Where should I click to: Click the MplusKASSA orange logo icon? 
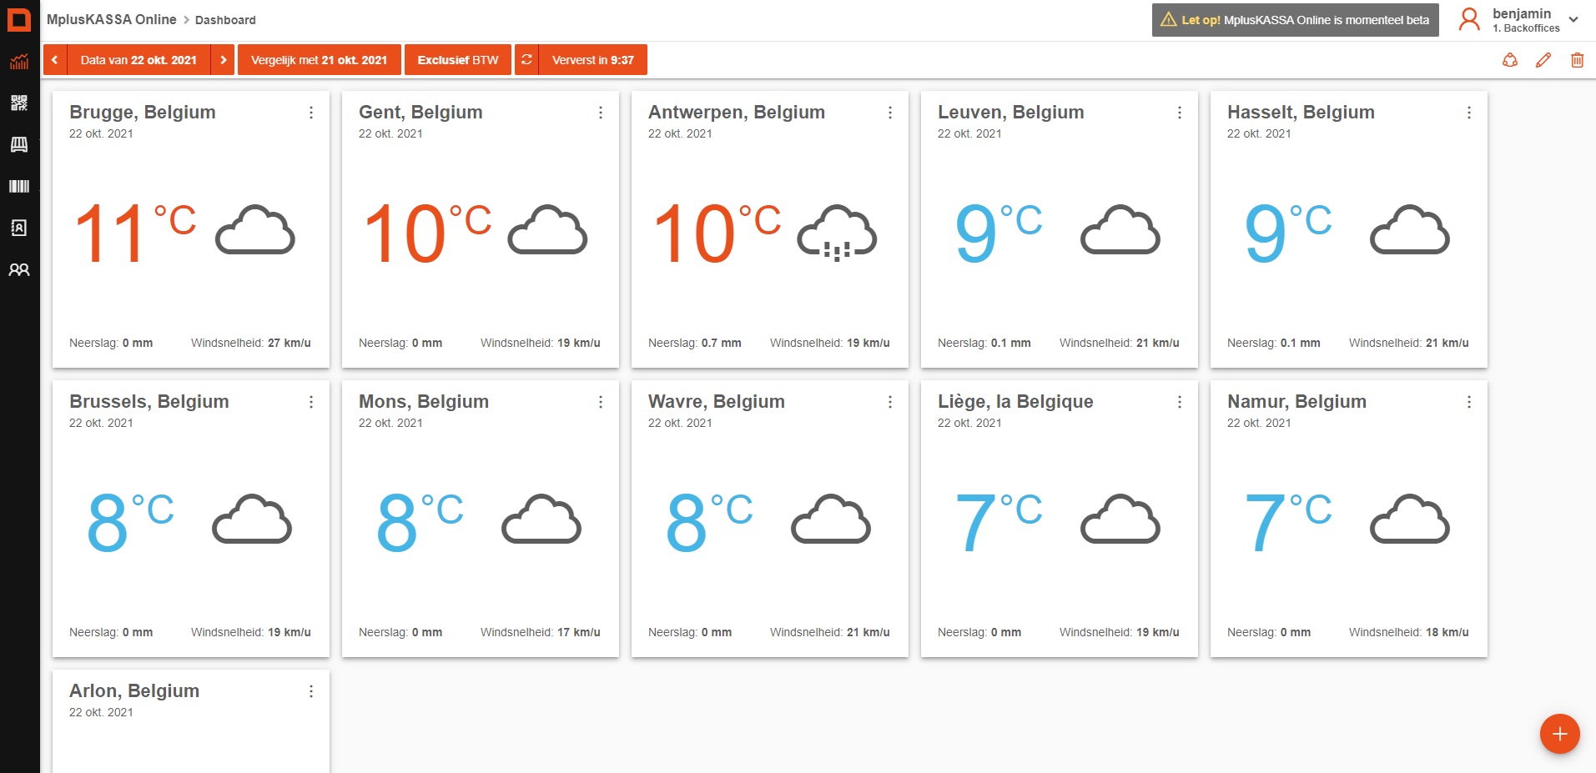click(19, 19)
